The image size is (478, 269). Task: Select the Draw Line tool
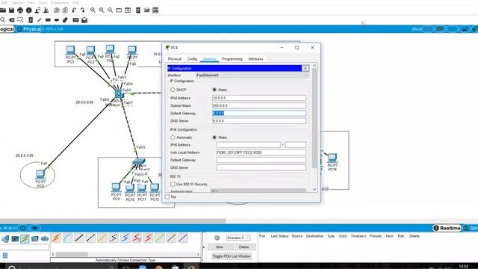39,20
